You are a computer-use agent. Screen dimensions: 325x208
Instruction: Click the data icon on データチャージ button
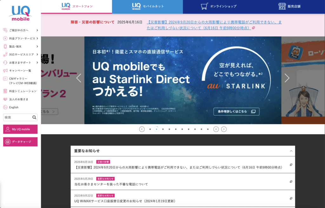coord(8,142)
